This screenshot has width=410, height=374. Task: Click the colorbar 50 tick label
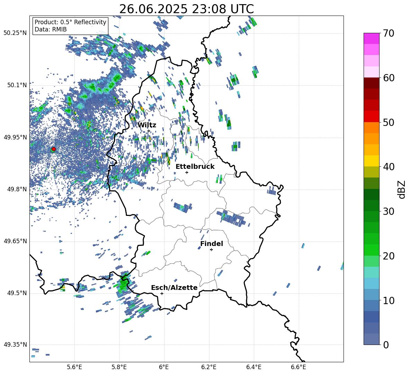389,122
